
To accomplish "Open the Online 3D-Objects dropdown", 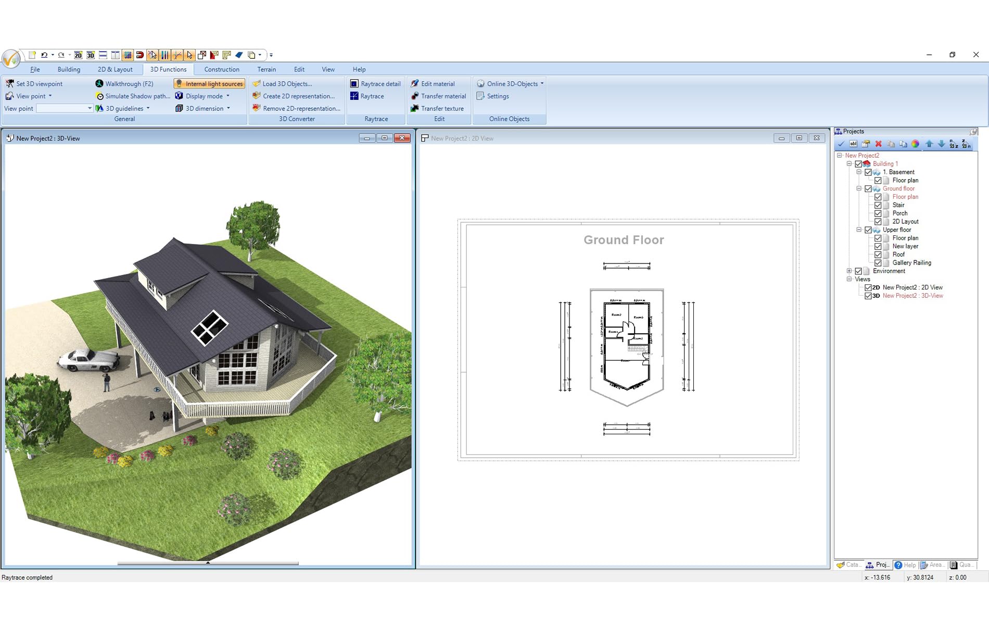I will (x=510, y=83).
